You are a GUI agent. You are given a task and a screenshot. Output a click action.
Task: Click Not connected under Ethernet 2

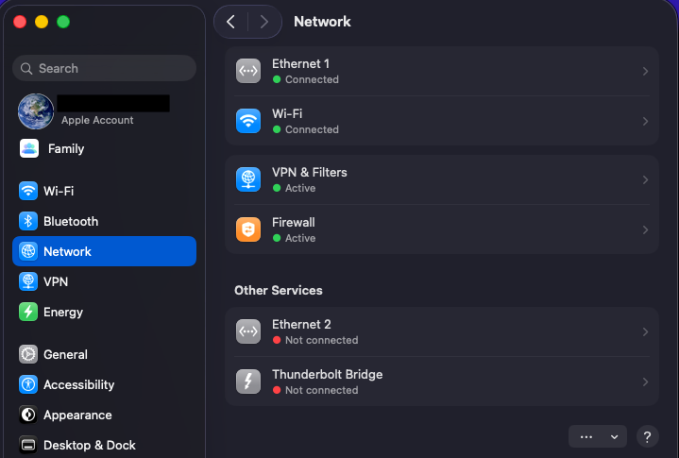(321, 340)
